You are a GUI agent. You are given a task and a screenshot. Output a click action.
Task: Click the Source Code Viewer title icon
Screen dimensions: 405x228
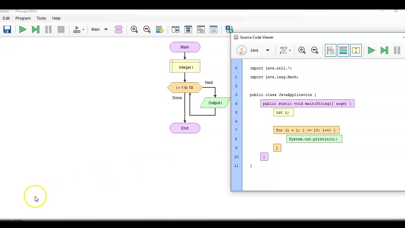236,37
